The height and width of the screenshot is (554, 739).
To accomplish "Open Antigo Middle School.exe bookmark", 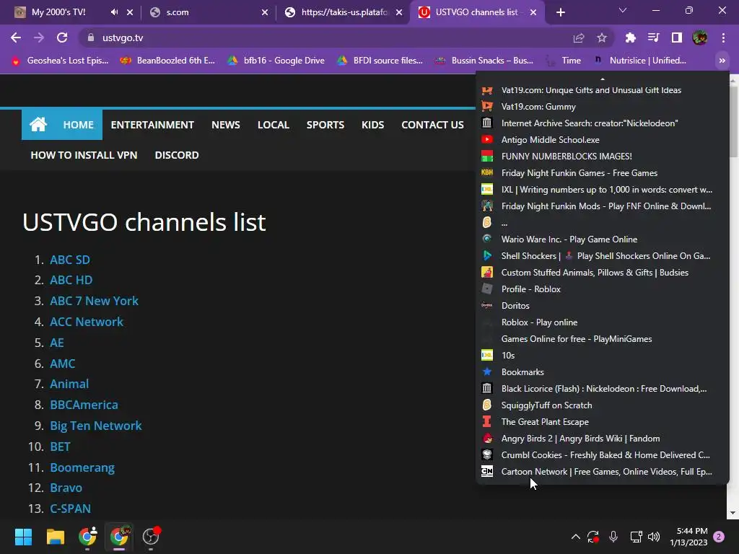I will tap(603, 140).
